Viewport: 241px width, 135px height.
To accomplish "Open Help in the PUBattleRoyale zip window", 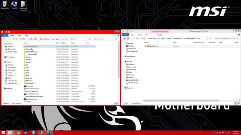I will point(239,35).
